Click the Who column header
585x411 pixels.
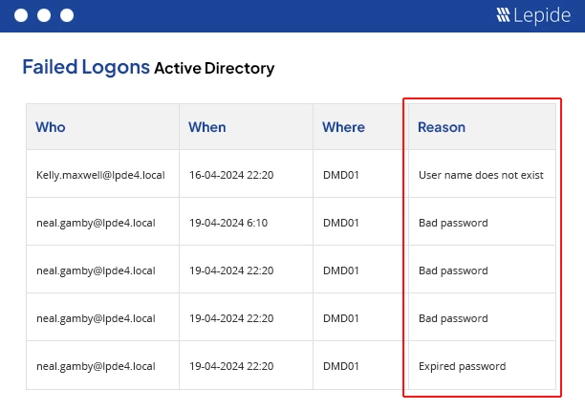(x=51, y=127)
